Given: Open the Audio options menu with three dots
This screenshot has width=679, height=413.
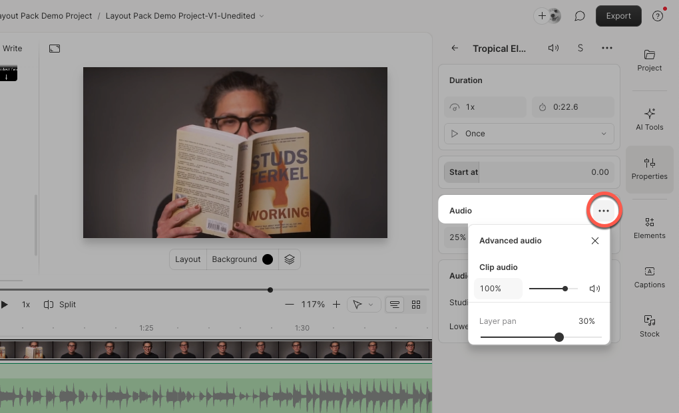Looking at the screenshot, I should click(x=604, y=210).
